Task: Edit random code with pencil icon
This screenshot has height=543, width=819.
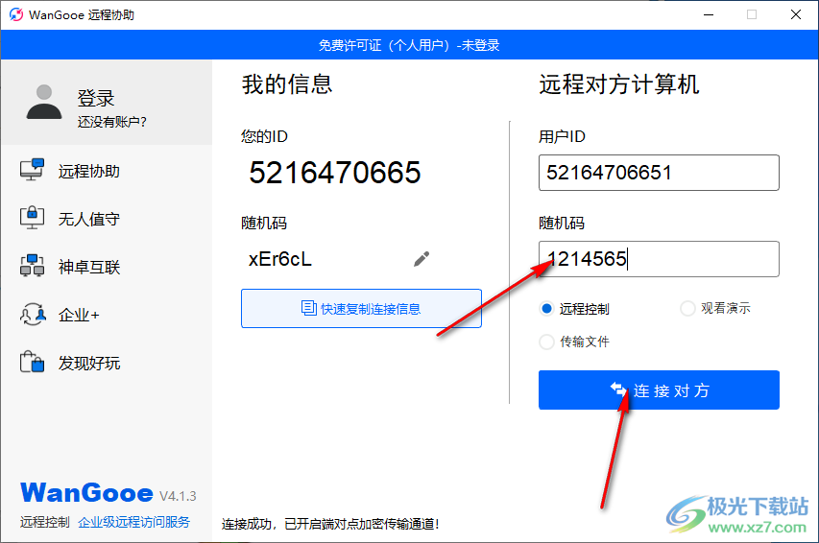Action: click(422, 259)
